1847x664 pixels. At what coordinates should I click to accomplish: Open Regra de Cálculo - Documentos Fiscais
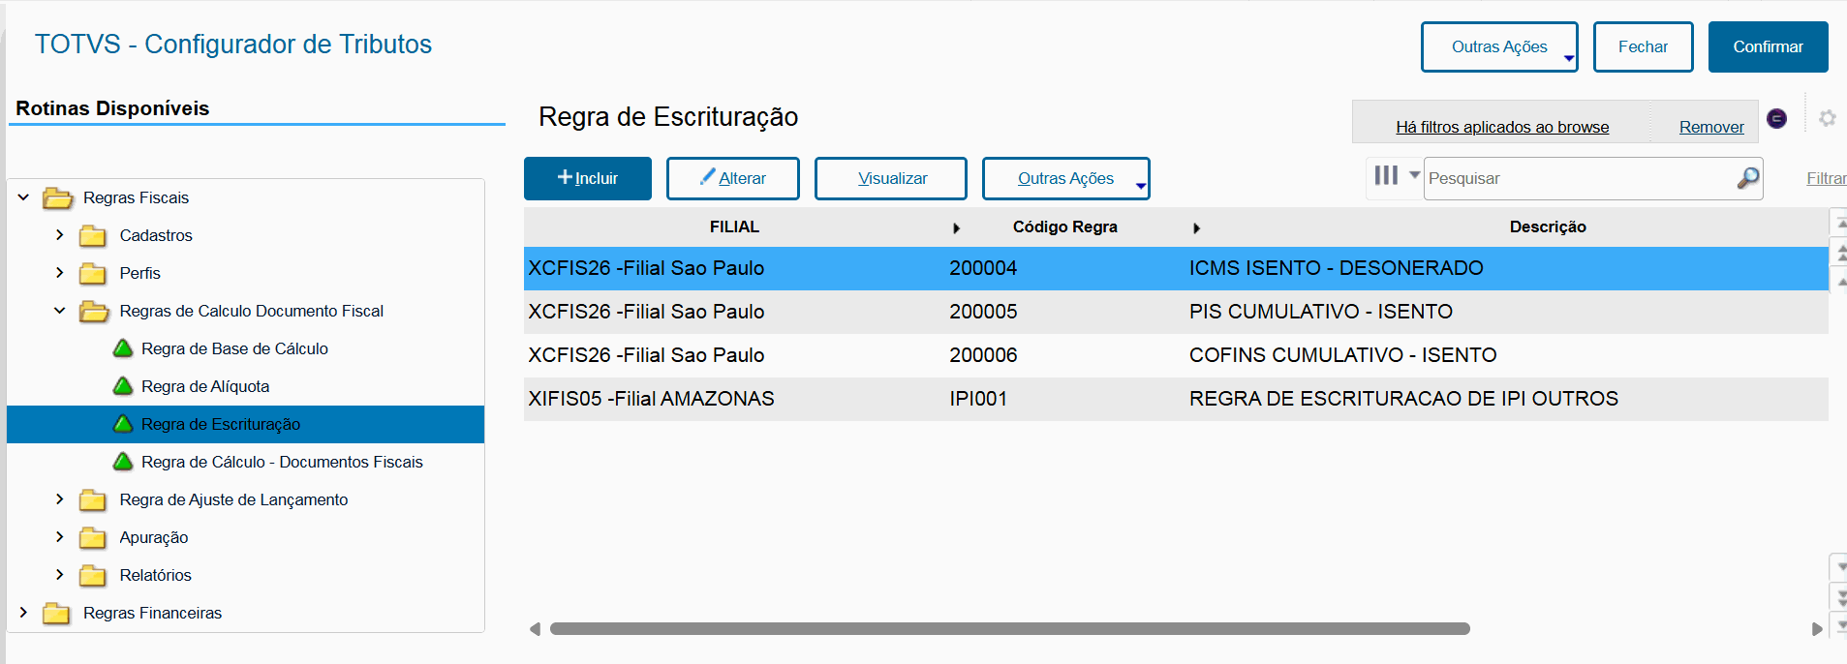pyautogui.click(x=281, y=463)
